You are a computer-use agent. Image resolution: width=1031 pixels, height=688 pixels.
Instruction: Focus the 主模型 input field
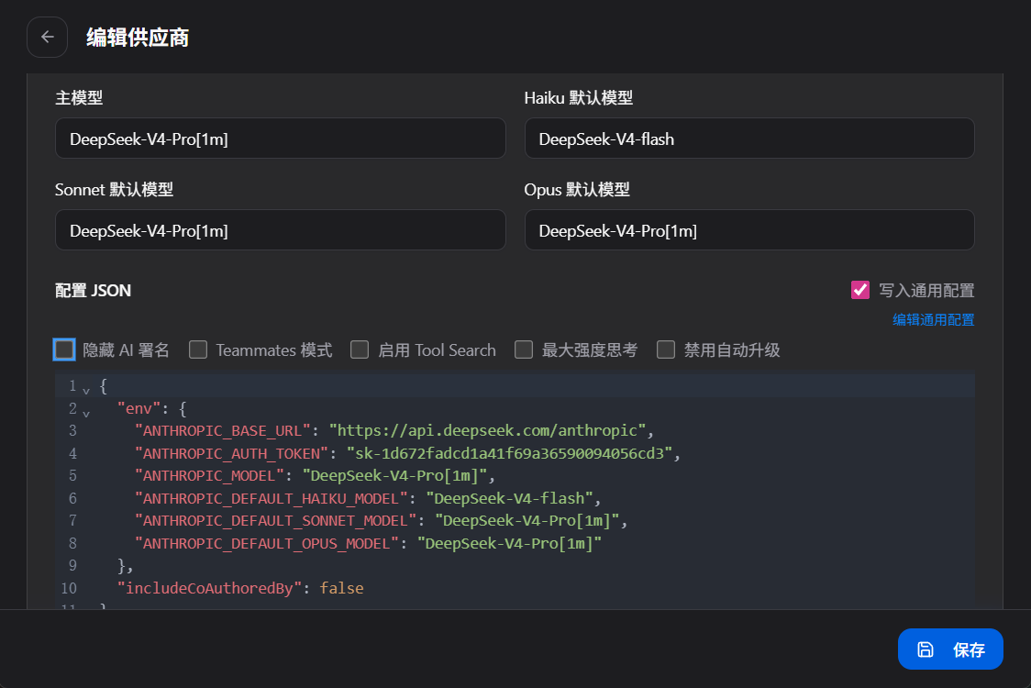[280, 139]
